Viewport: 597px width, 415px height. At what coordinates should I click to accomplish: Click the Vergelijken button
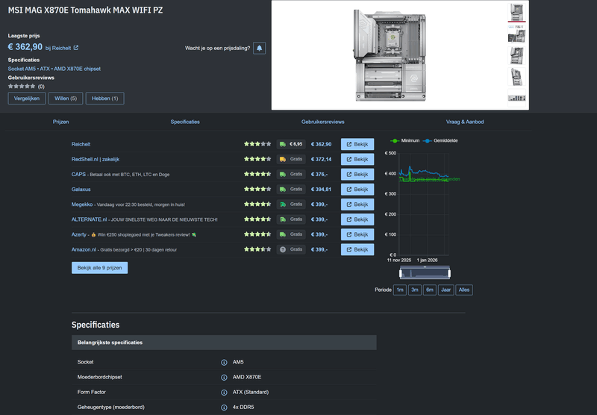27,99
